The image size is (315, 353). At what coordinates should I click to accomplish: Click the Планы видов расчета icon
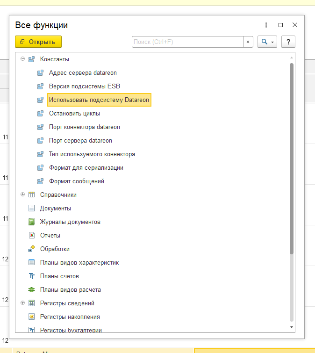(x=32, y=289)
